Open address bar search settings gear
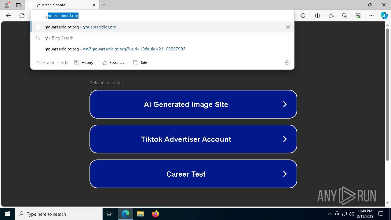Image resolution: width=391 pixels, height=220 pixels. 287,62
